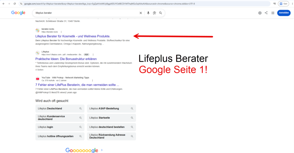The width and height of the screenshot is (294, 153).
Task: Search related Lifeplus Deutschland
Action: coord(60,109)
